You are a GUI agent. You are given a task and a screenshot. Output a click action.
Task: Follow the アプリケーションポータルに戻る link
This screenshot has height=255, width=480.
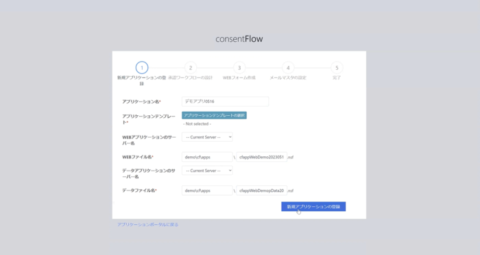coord(147,224)
